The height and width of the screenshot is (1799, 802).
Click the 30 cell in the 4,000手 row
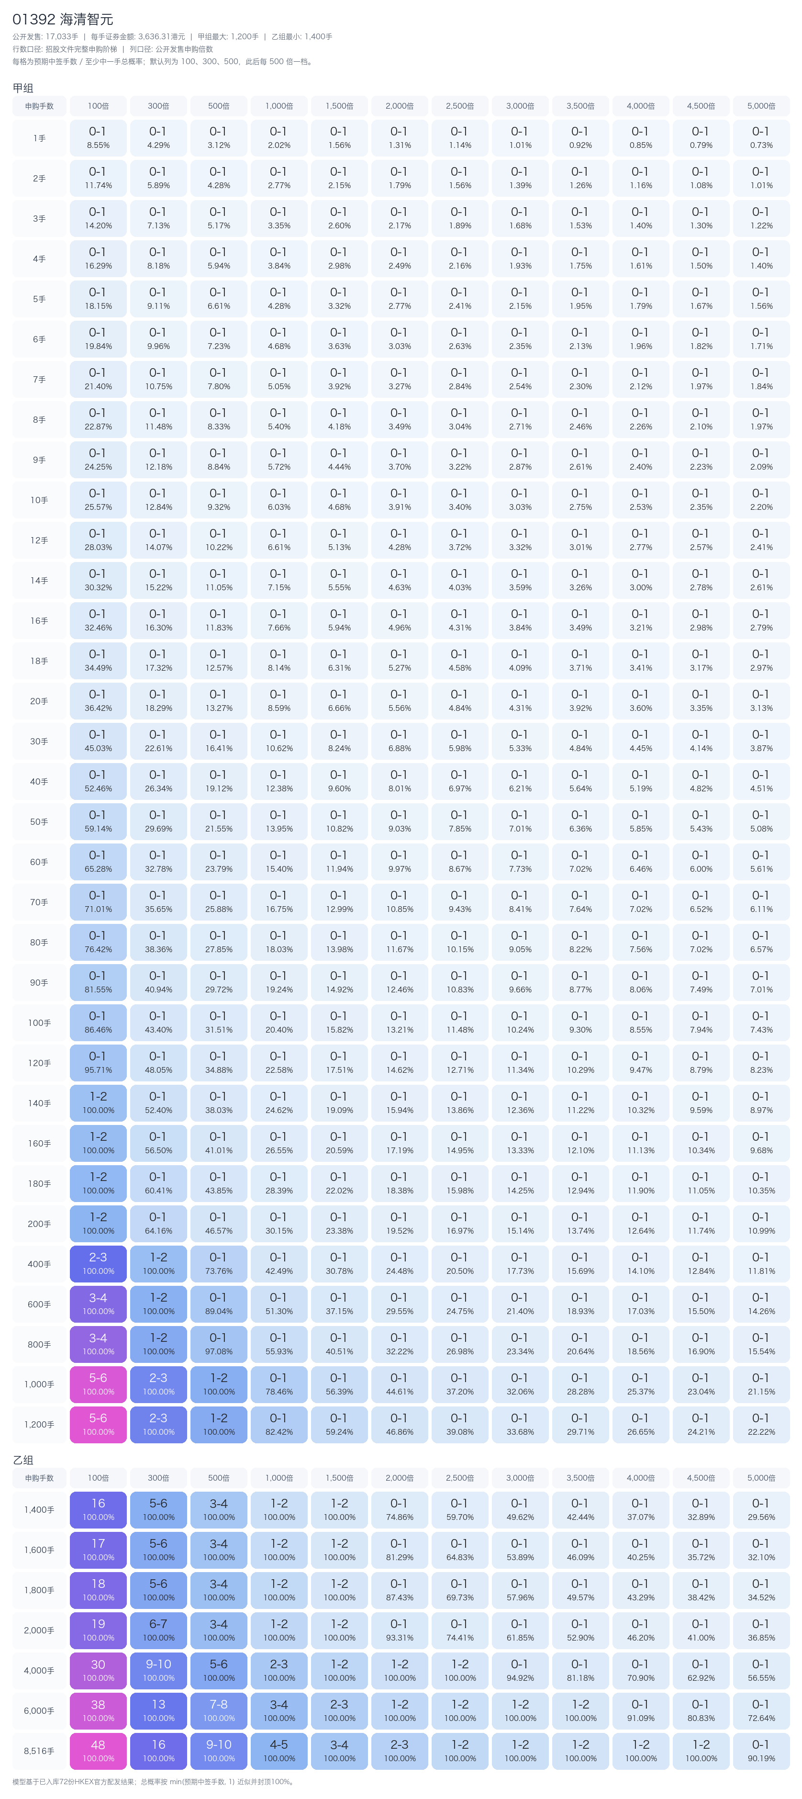(x=98, y=1671)
